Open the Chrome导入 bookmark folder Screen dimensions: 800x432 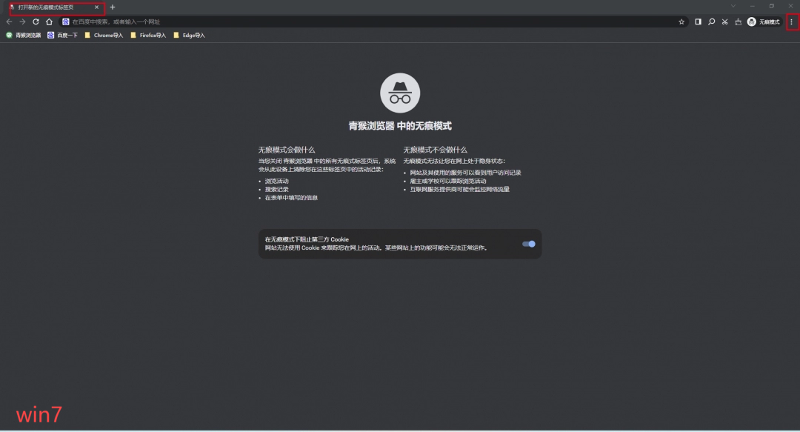104,36
